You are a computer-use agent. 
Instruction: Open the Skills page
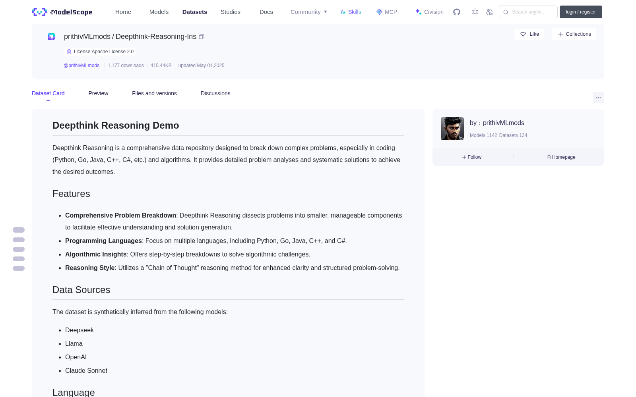(351, 12)
